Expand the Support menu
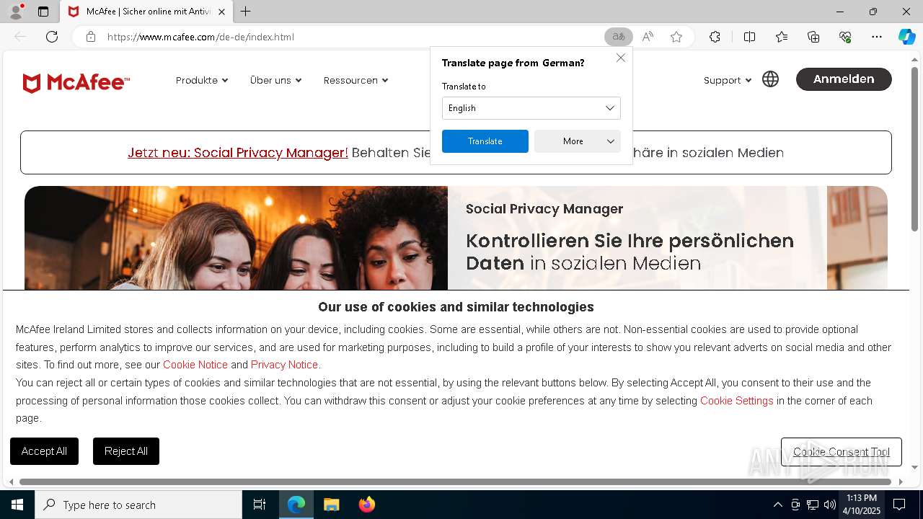Screen dimensions: 923x519 [x=727, y=80]
